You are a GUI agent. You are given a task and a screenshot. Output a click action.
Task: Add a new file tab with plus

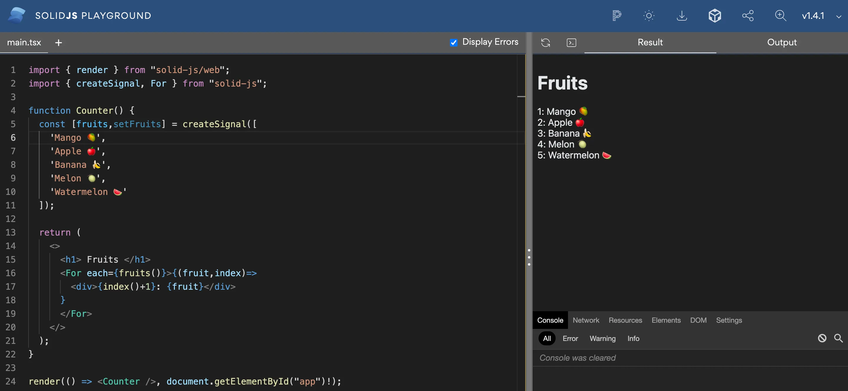point(59,42)
